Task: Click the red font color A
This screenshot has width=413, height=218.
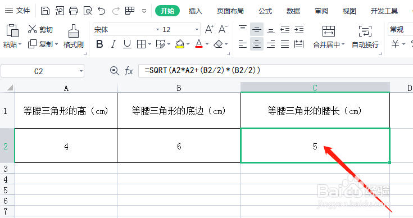Action: pyautogui.click(x=199, y=44)
